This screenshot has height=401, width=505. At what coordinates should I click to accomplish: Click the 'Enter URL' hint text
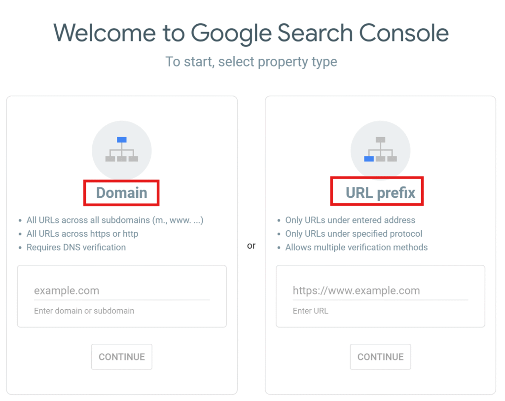310,311
